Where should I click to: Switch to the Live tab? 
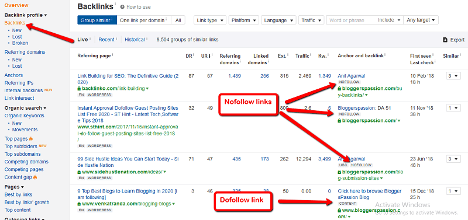point(82,40)
